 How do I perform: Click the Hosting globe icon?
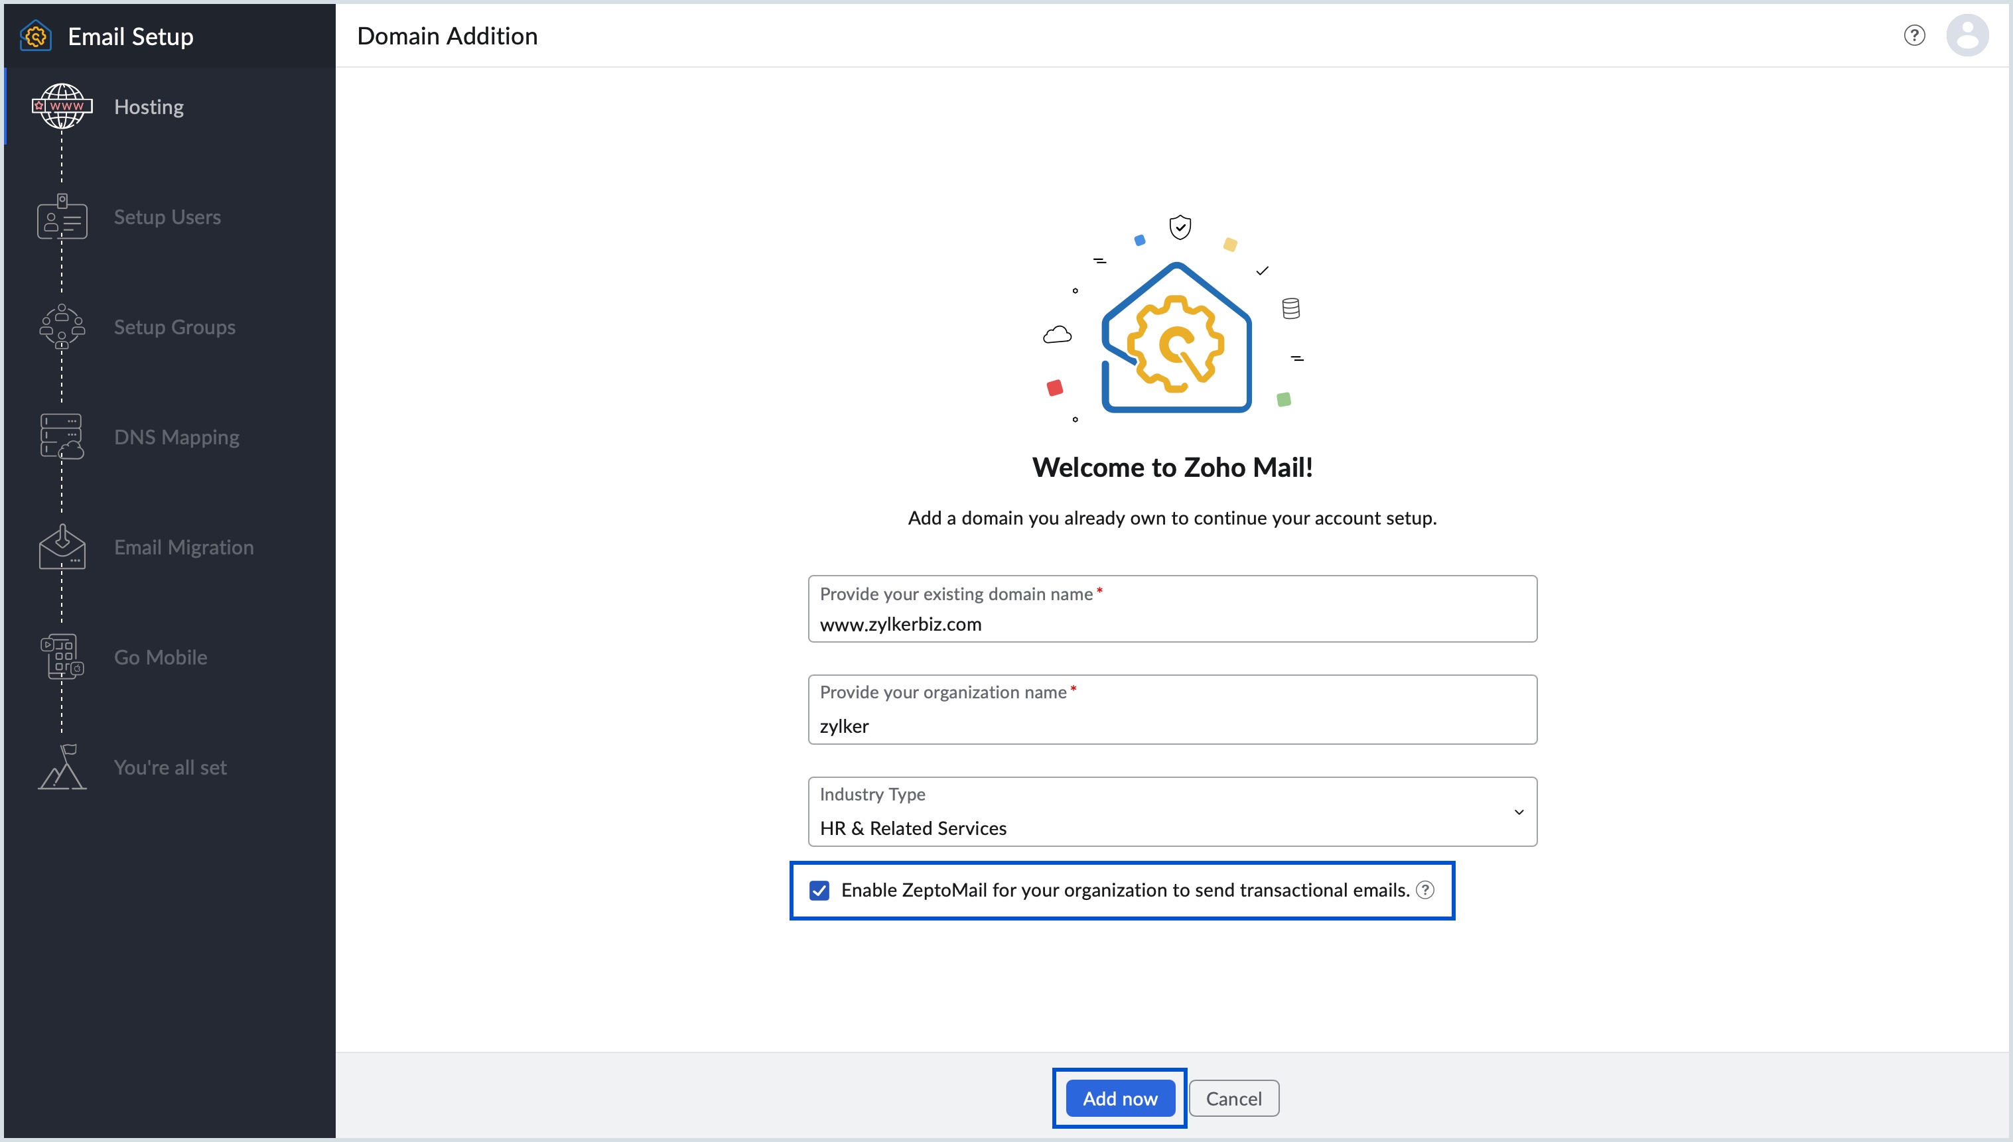click(62, 106)
